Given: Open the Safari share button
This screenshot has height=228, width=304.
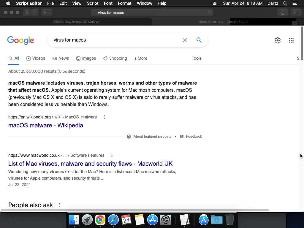Looking at the screenshot, I should [x=283, y=12].
